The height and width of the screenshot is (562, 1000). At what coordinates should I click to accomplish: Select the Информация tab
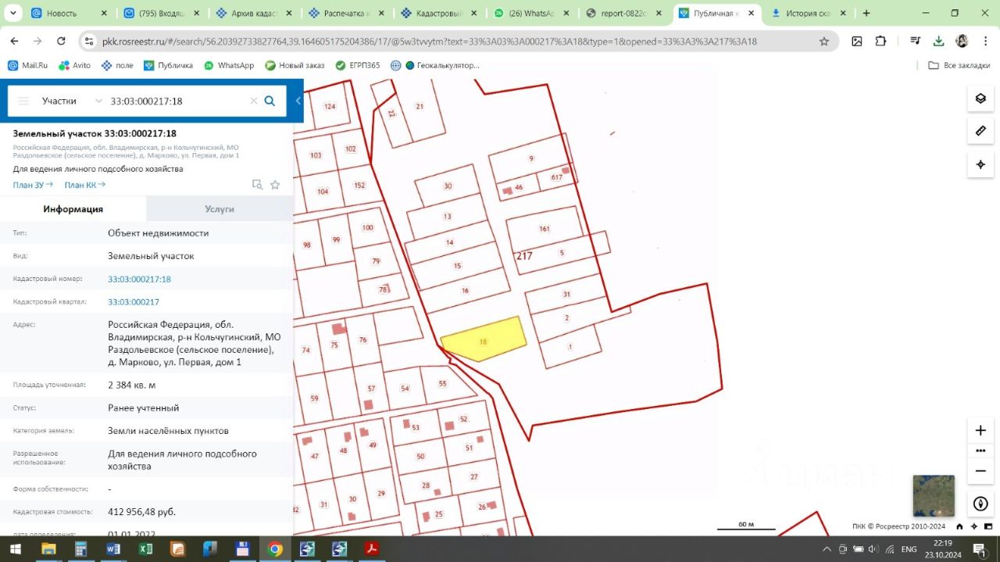(73, 209)
